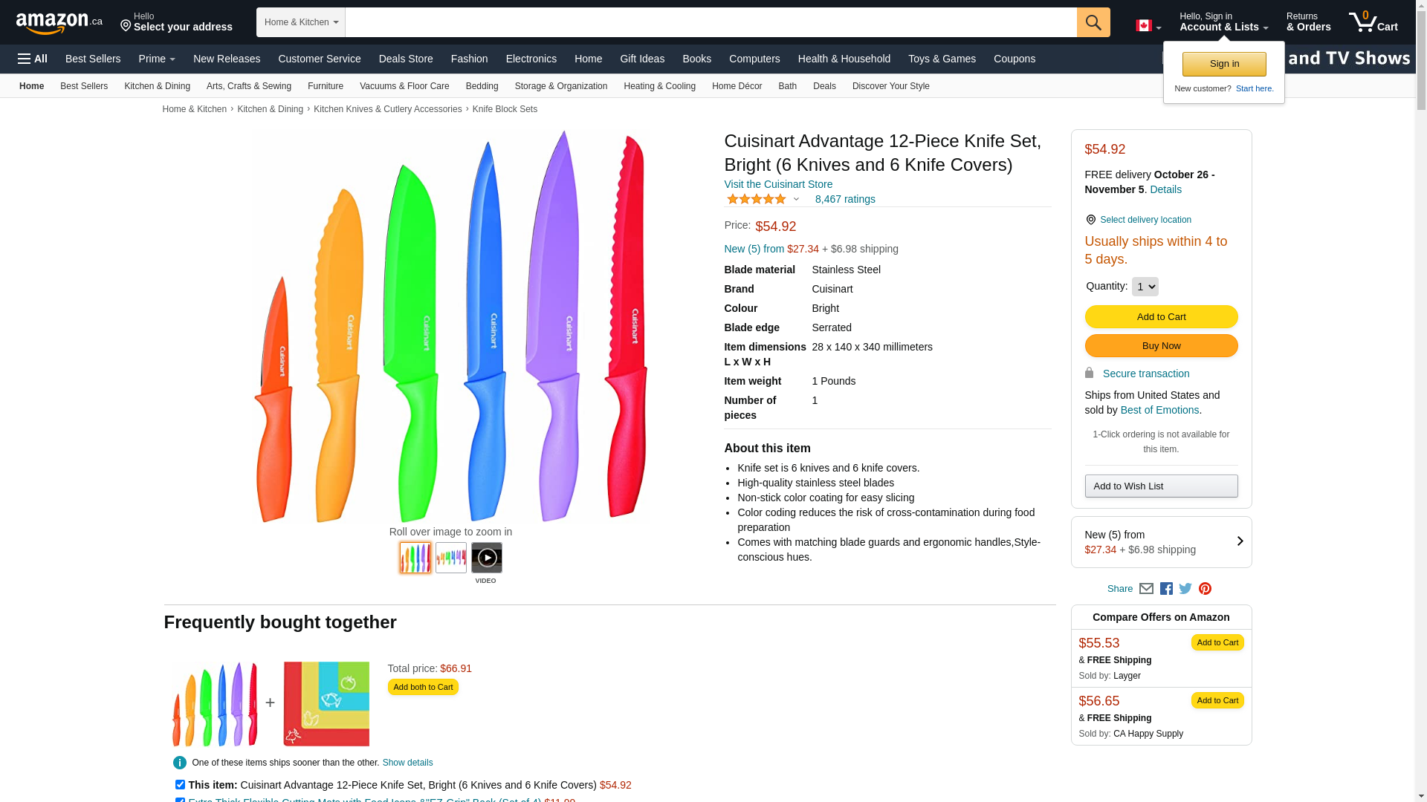Viewport: 1427px width, 802px height.
Task: Open the shopping cart icon
Action: (x=1373, y=22)
